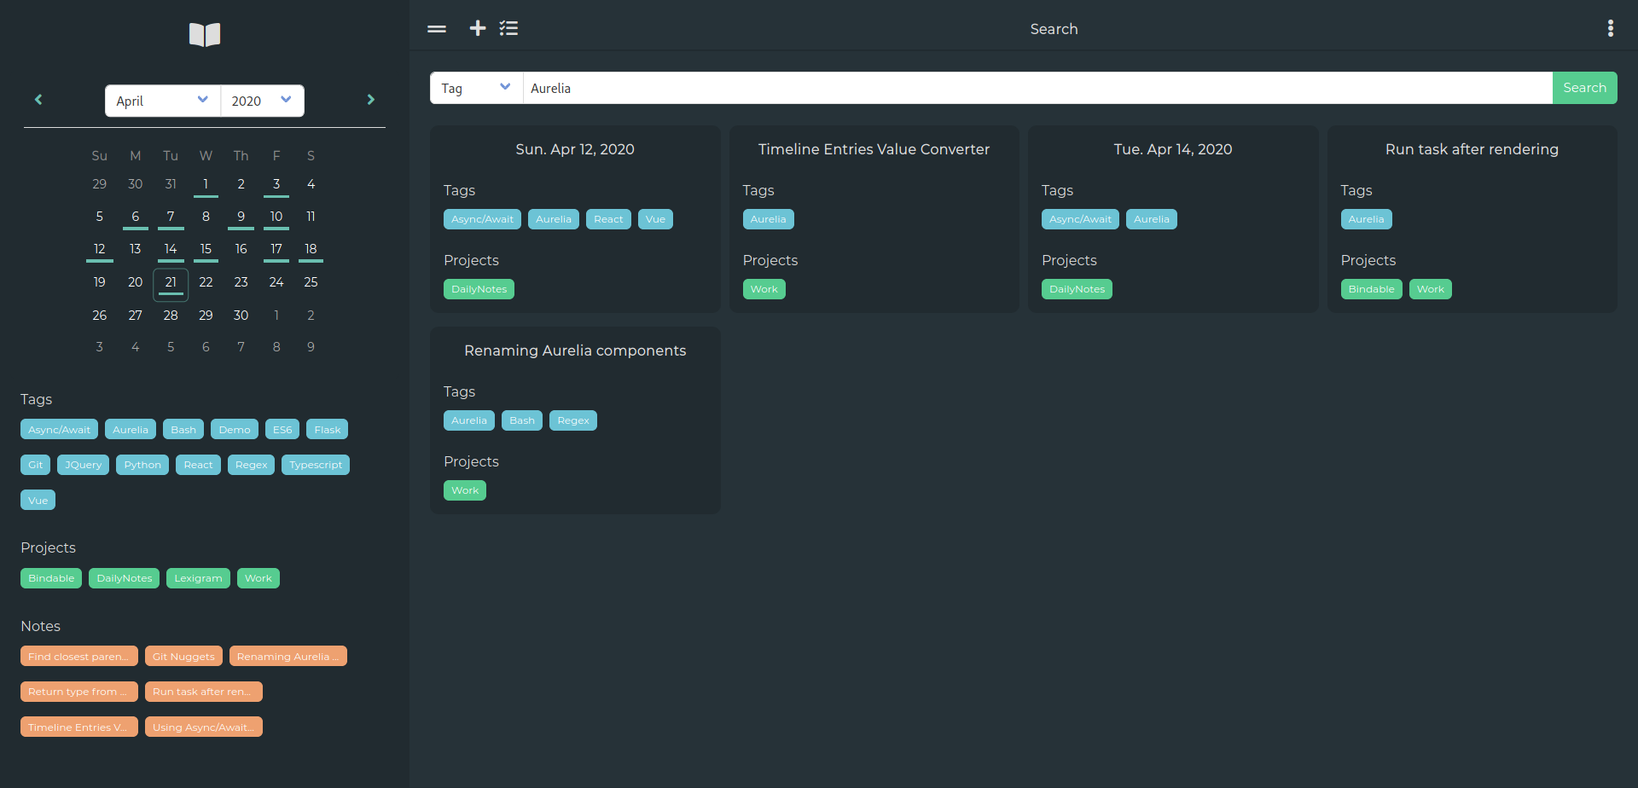
Task: Open the 'Find closest paren...' note
Action: 79,657
